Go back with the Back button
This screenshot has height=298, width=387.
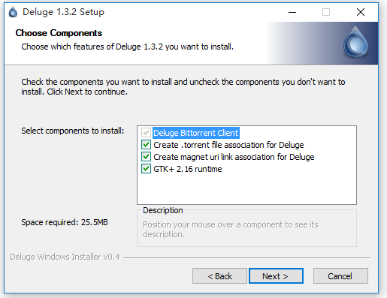pyautogui.click(x=219, y=276)
